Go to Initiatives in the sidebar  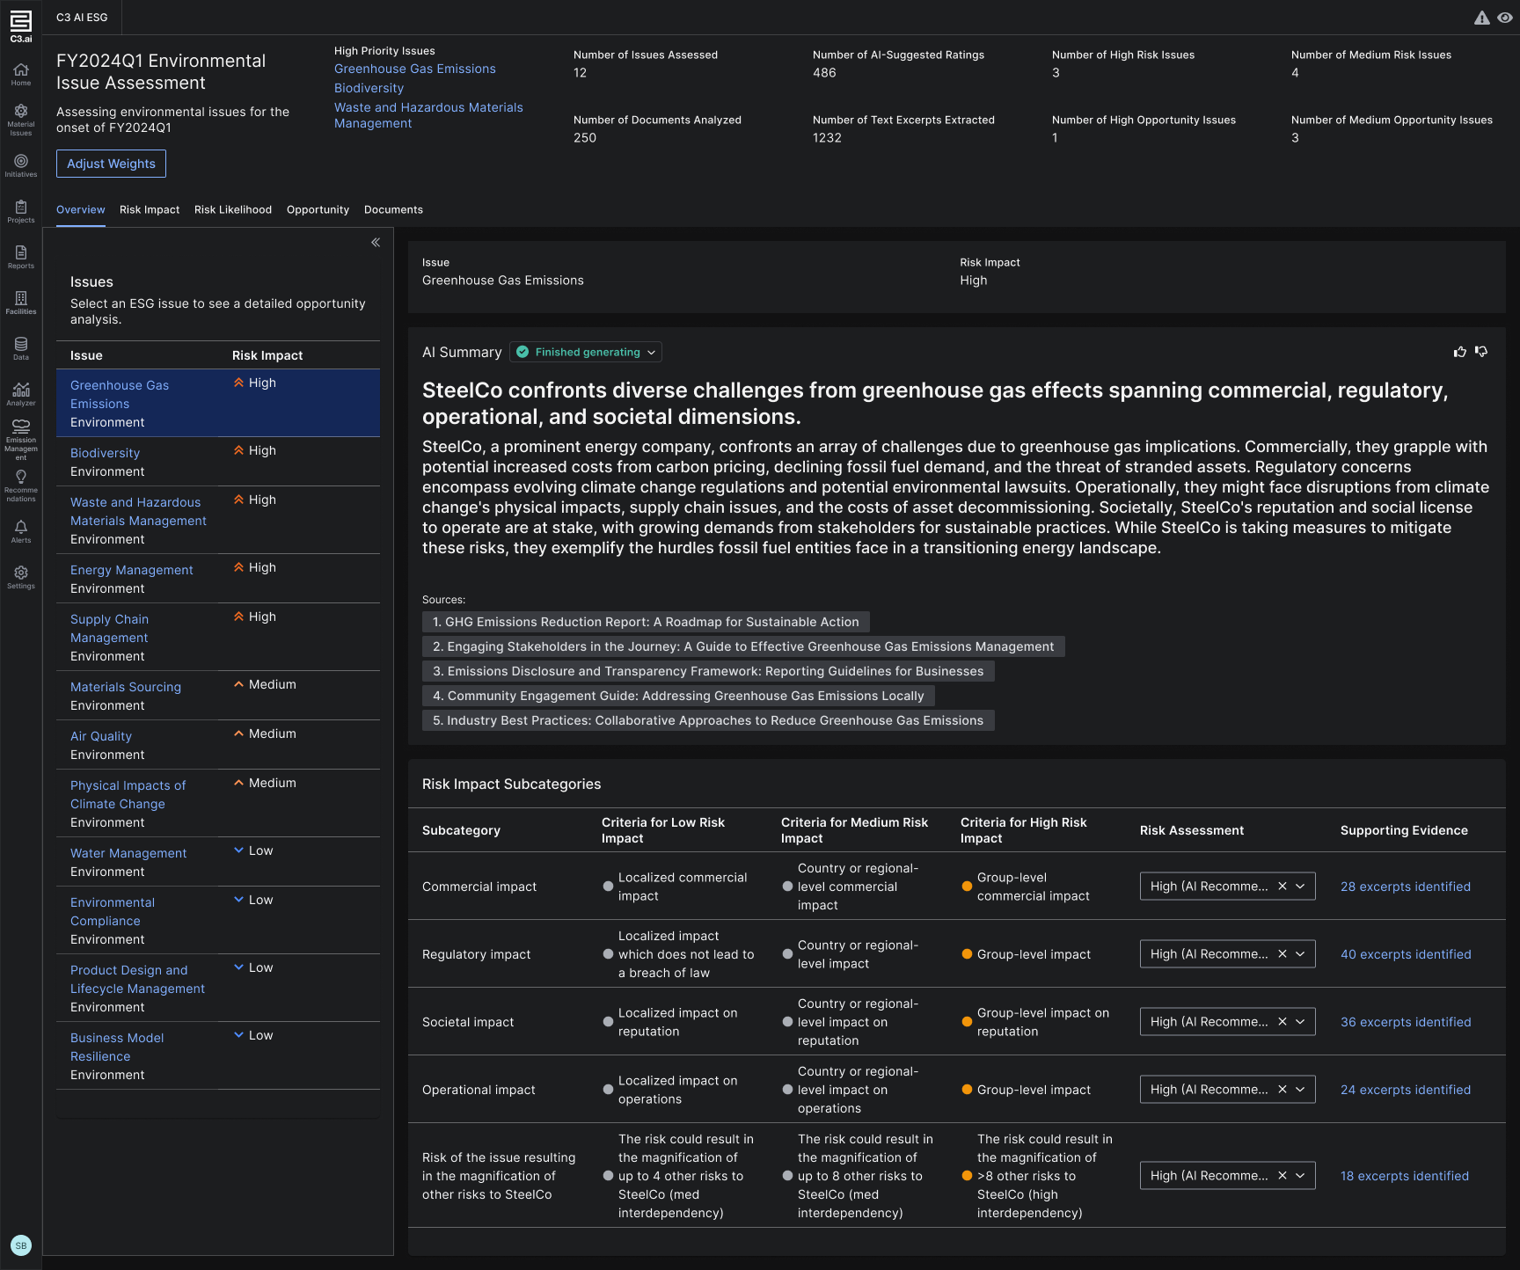click(x=21, y=165)
